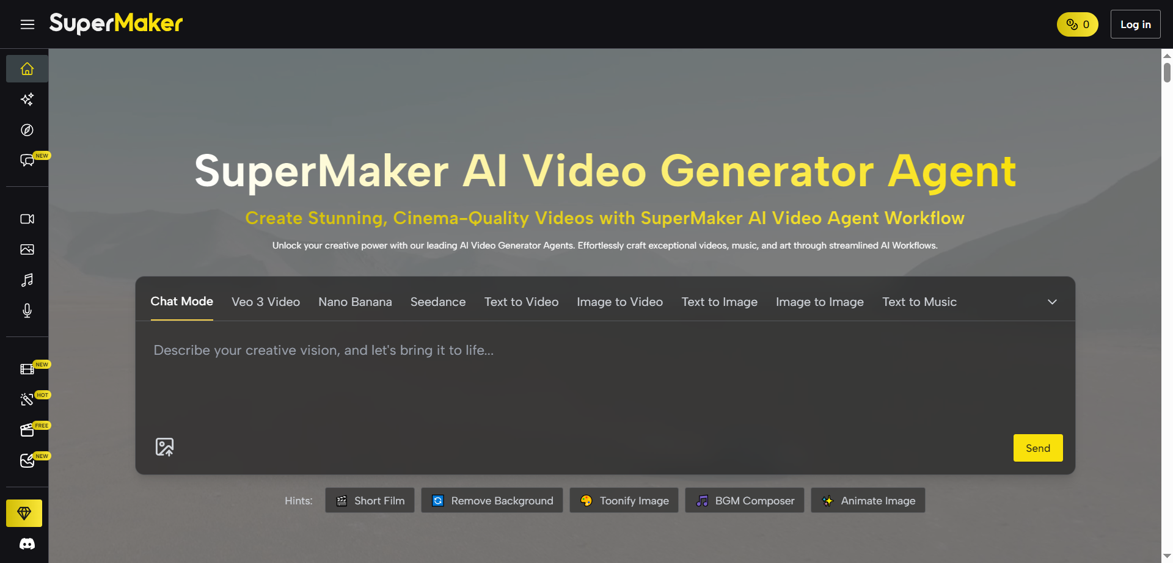The height and width of the screenshot is (563, 1173).
Task: Choose the Remove Background hint
Action: click(492, 500)
